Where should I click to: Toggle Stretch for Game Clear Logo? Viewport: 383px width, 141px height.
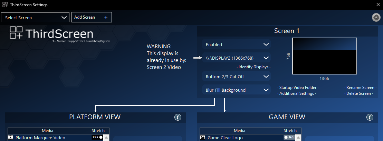click(289, 137)
